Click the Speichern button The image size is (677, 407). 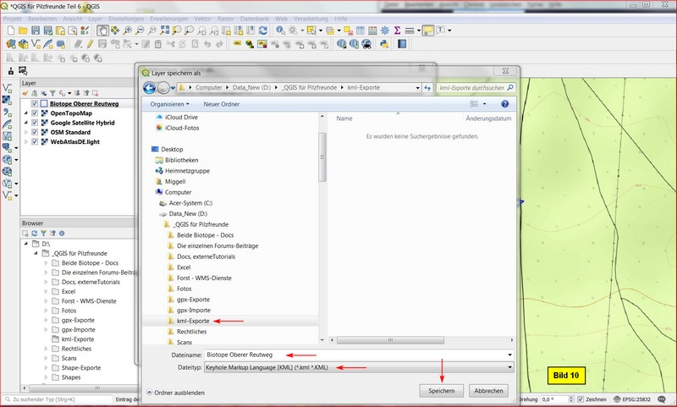click(x=441, y=391)
